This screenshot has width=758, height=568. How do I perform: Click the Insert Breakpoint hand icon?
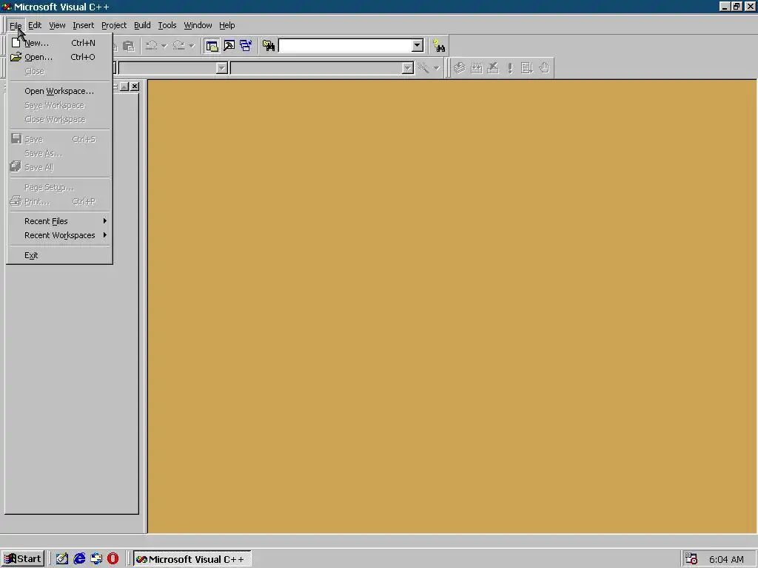(x=544, y=68)
